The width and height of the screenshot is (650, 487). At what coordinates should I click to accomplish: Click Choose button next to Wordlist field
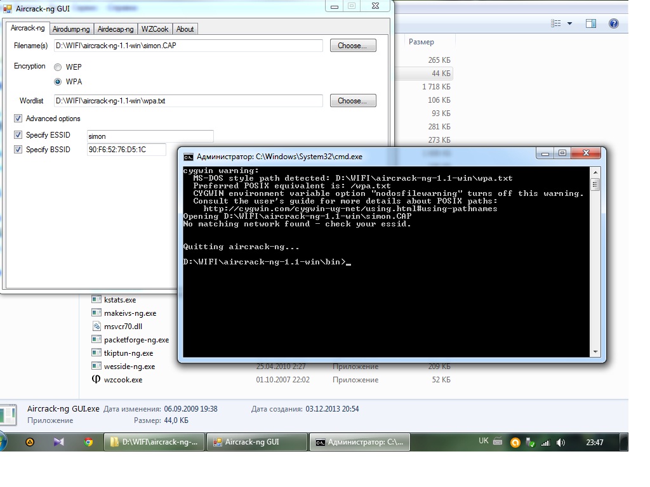click(353, 101)
